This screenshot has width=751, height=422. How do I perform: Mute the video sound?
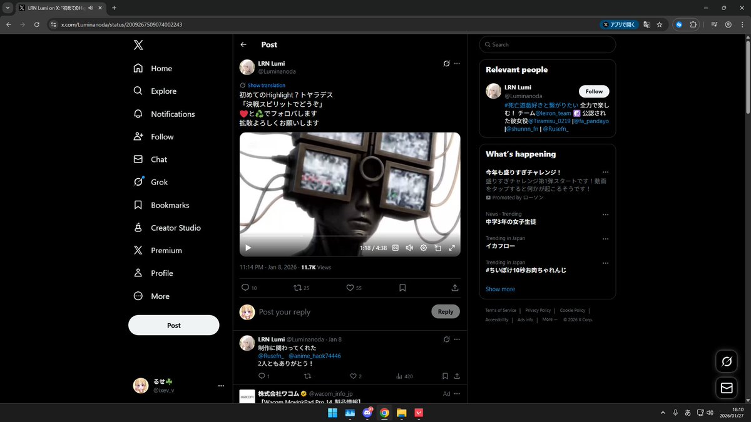409,248
